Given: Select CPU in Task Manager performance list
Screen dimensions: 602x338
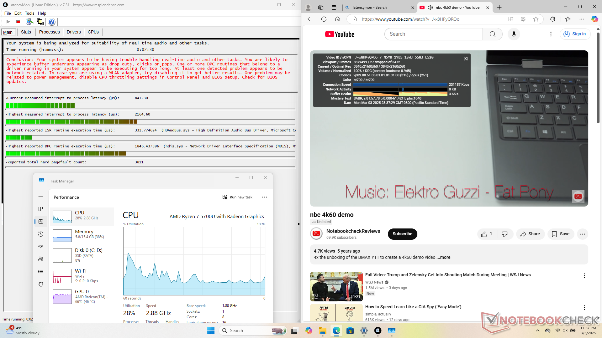Looking at the screenshot, I should pyautogui.click(x=82, y=217).
